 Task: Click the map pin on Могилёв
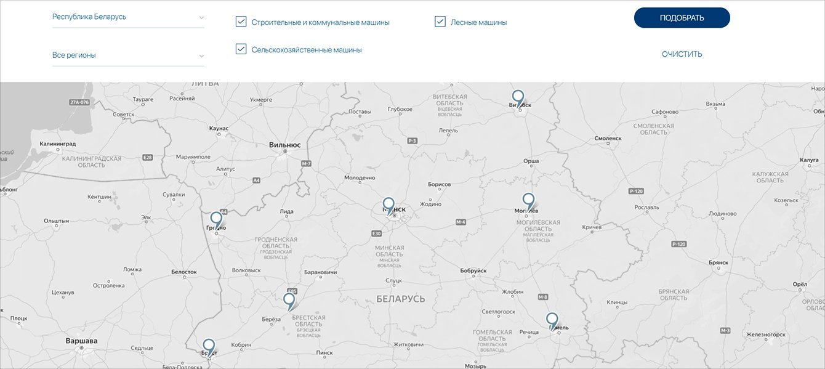click(528, 202)
